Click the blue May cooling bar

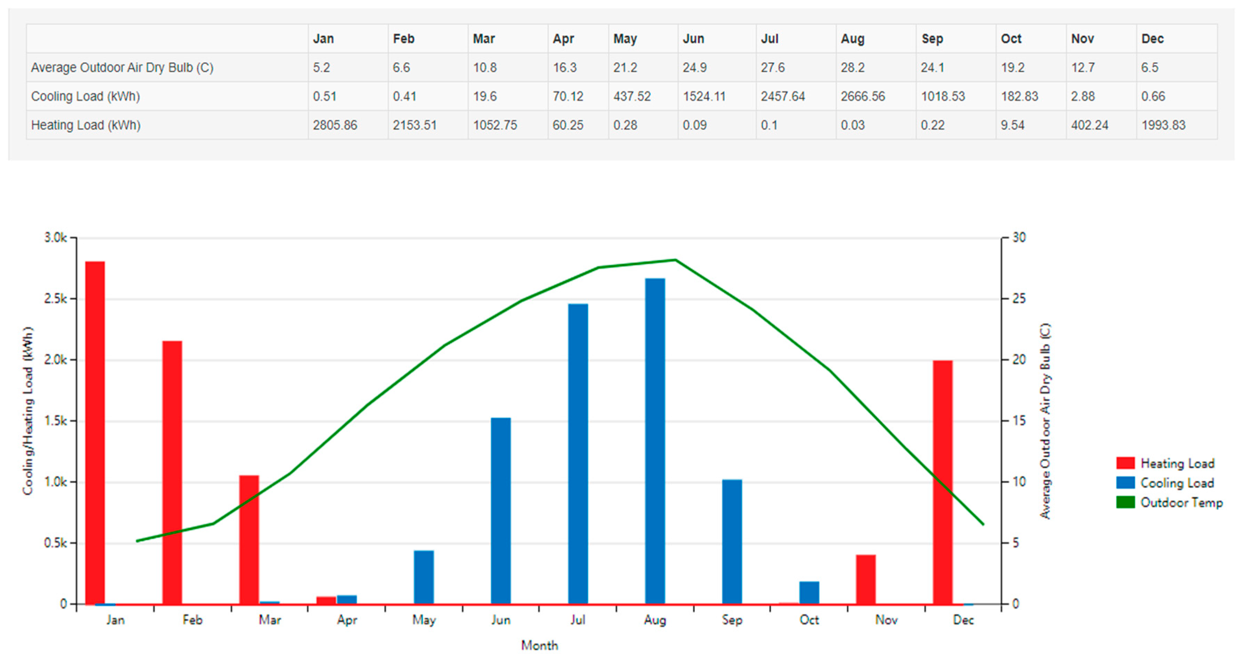[x=424, y=577]
